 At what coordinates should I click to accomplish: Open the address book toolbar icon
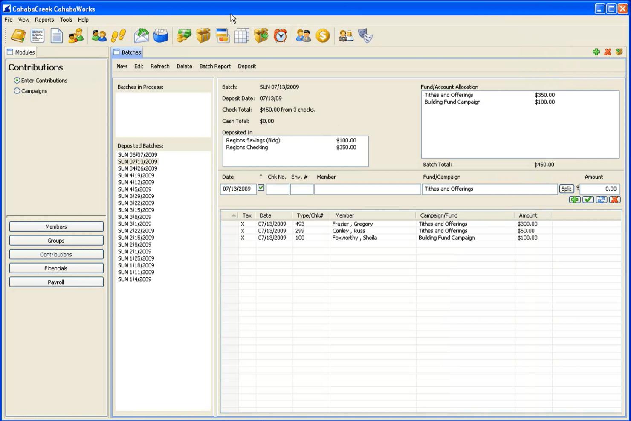click(18, 36)
